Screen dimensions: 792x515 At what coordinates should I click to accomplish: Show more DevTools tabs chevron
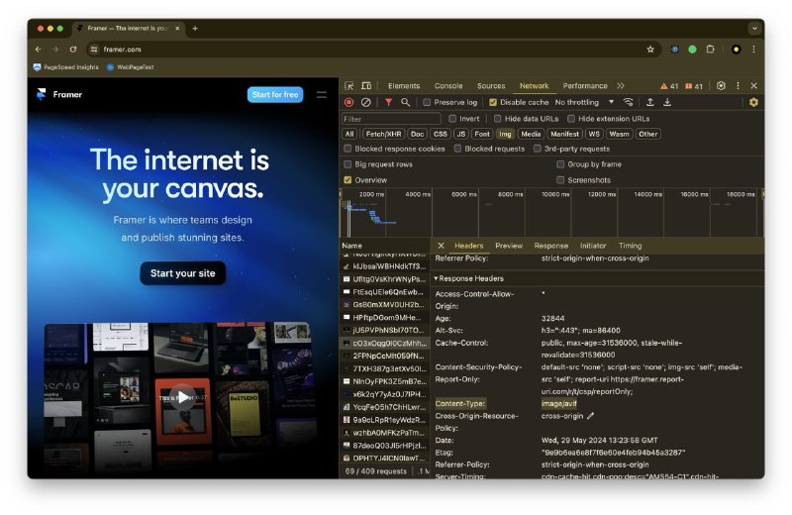click(x=621, y=86)
